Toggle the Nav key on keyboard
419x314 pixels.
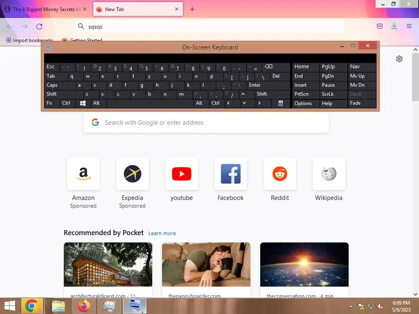[362, 67]
